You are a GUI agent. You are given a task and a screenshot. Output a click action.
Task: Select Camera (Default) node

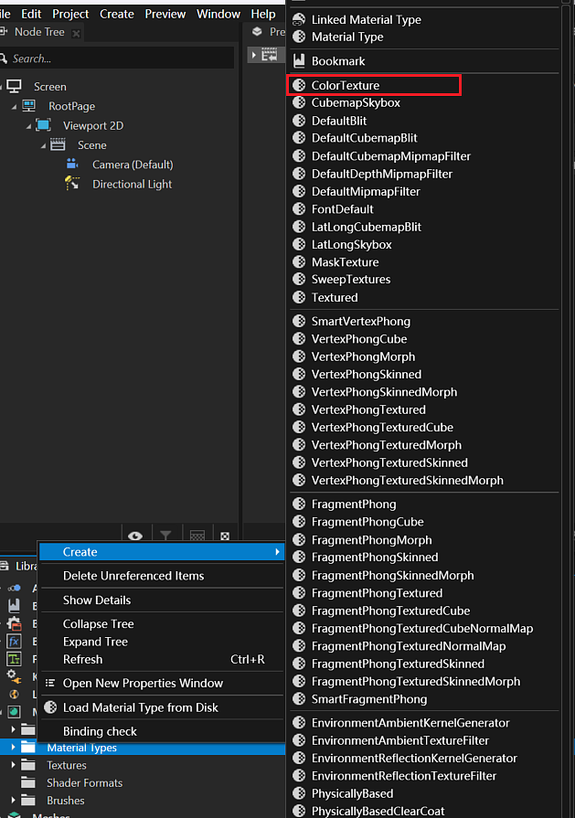[133, 165]
